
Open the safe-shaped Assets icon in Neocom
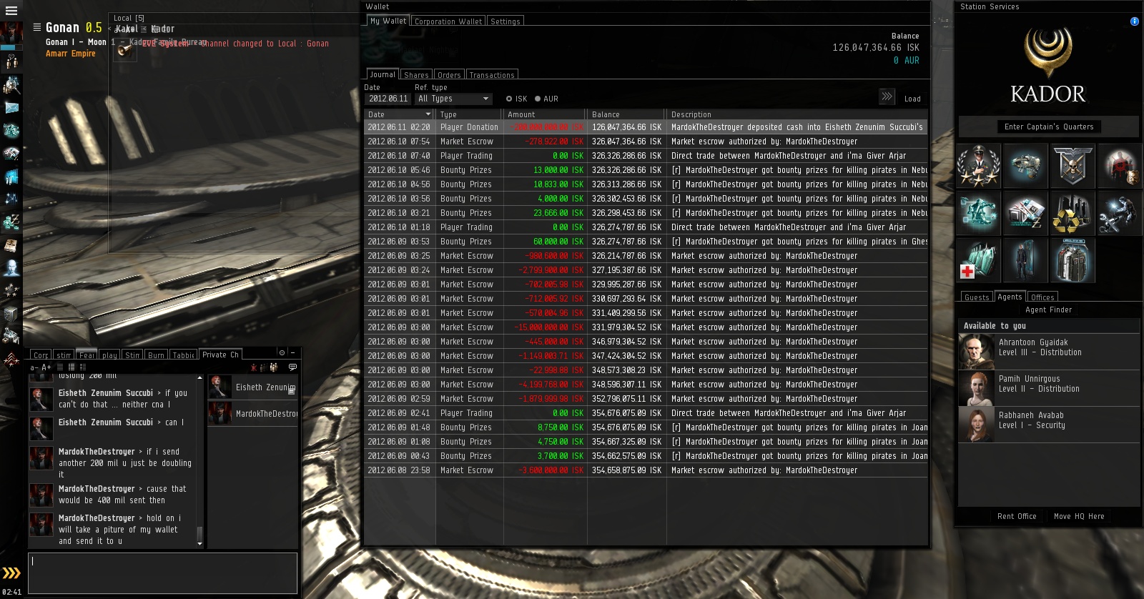tap(11, 314)
